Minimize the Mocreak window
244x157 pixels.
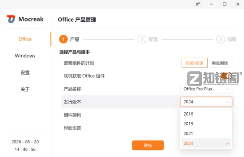(211, 4)
